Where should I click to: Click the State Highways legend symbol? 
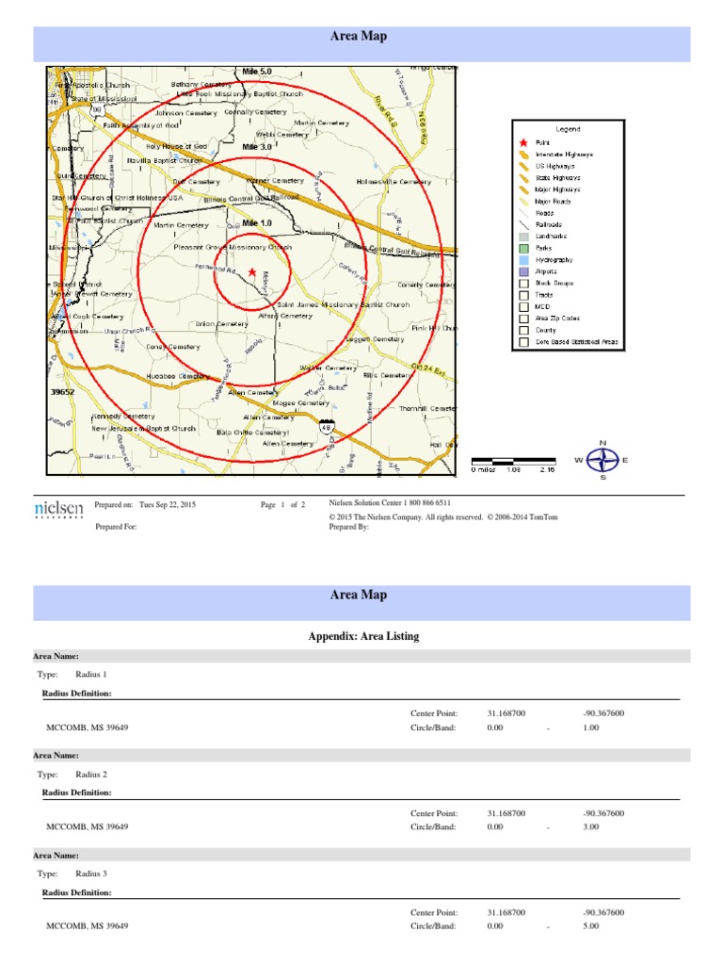pyautogui.click(x=523, y=178)
